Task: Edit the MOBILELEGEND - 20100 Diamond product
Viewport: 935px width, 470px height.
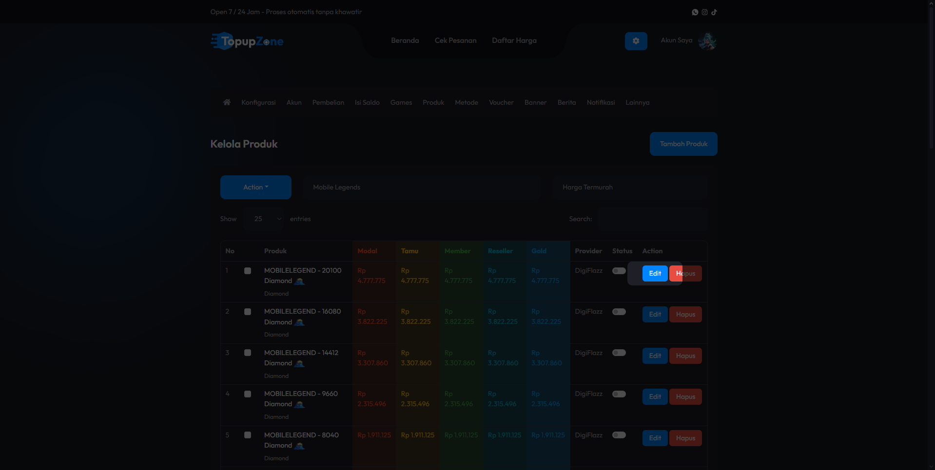Action: pos(655,273)
